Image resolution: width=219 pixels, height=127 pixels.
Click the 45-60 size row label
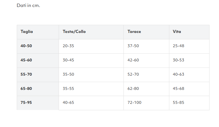pyautogui.click(x=26, y=60)
